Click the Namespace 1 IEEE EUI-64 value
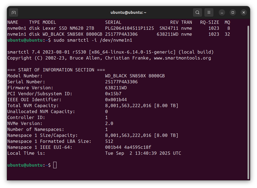 tap(128, 147)
